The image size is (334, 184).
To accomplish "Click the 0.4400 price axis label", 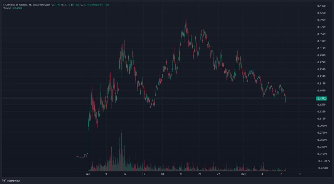I will (x=321, y=6).
